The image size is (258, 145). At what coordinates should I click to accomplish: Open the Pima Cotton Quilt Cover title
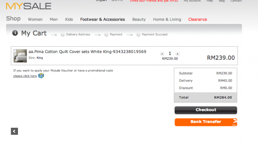coord(87,52)
